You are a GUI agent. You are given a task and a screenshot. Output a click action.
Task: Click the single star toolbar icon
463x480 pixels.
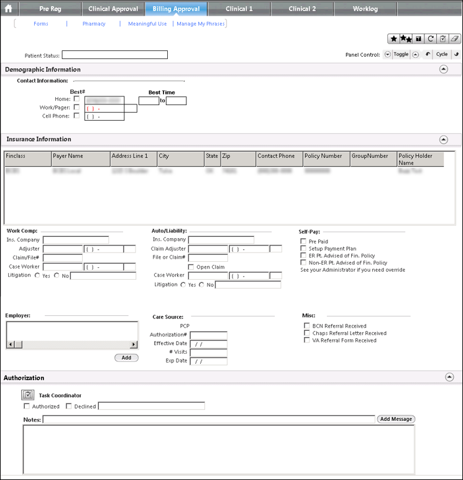click(394, 39)
